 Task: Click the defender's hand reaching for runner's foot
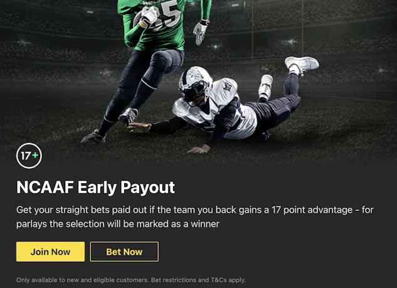click(139, 127)
